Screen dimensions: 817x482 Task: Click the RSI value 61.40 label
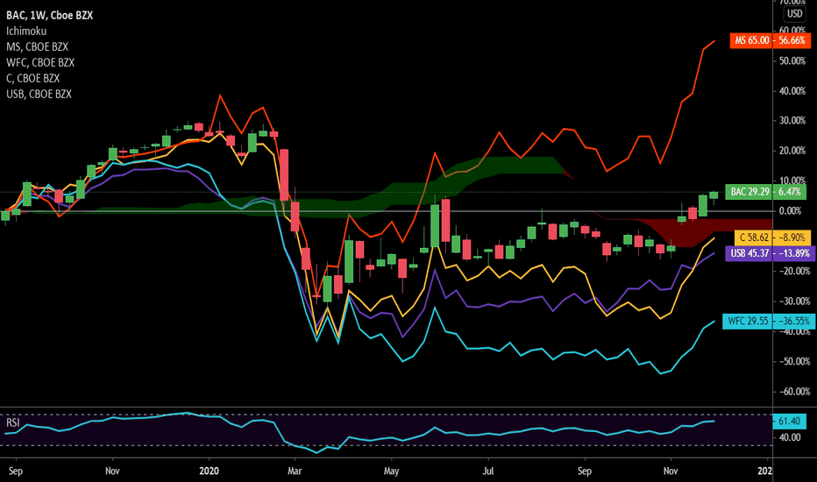tap(789, 421)
